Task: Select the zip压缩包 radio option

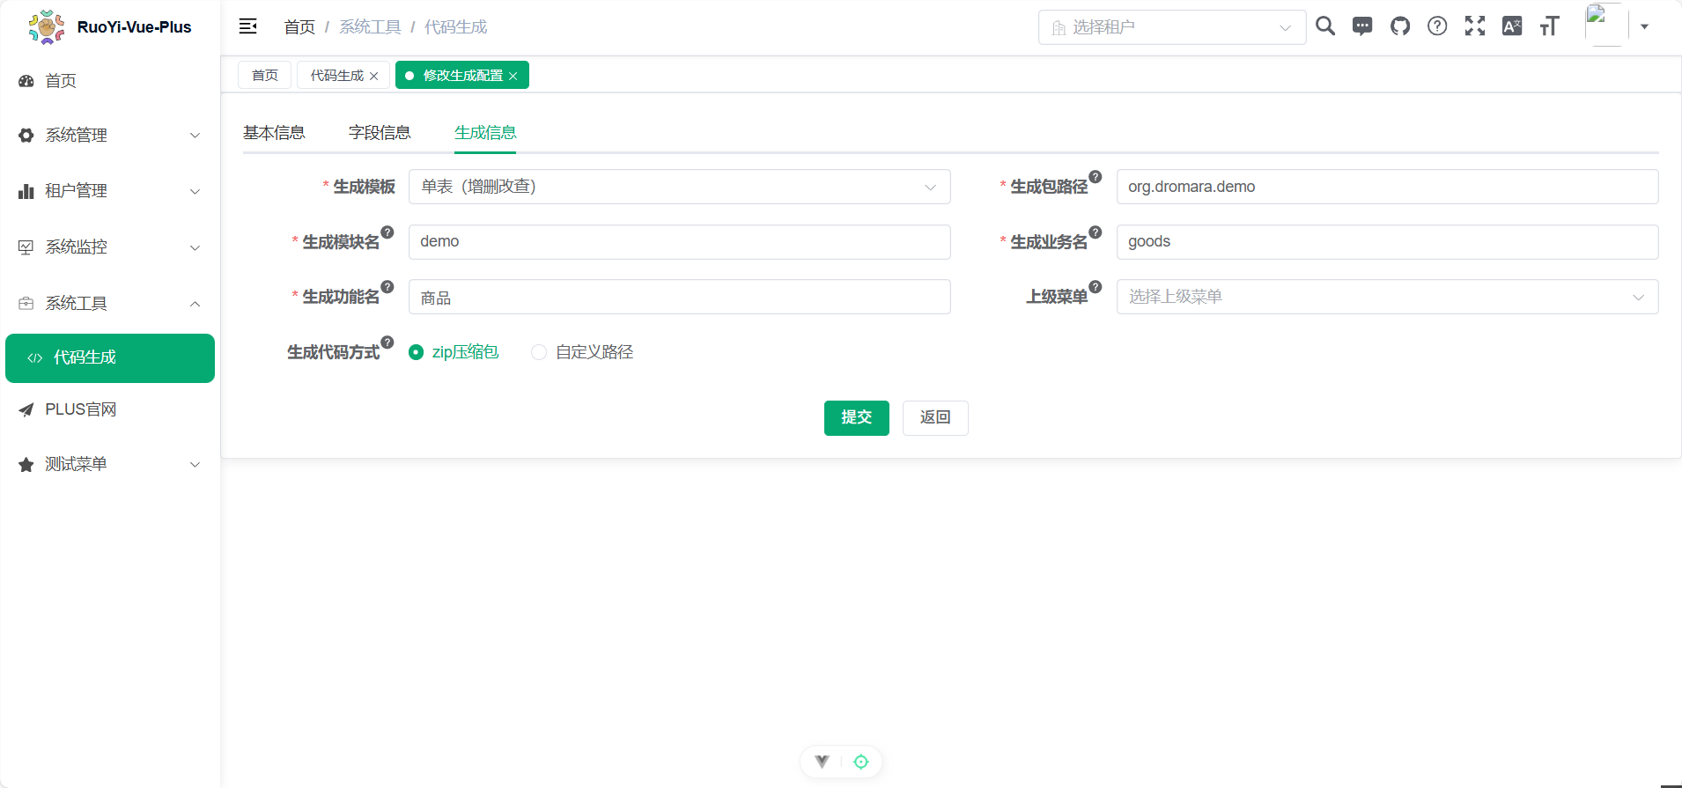Action: (417, 352)
